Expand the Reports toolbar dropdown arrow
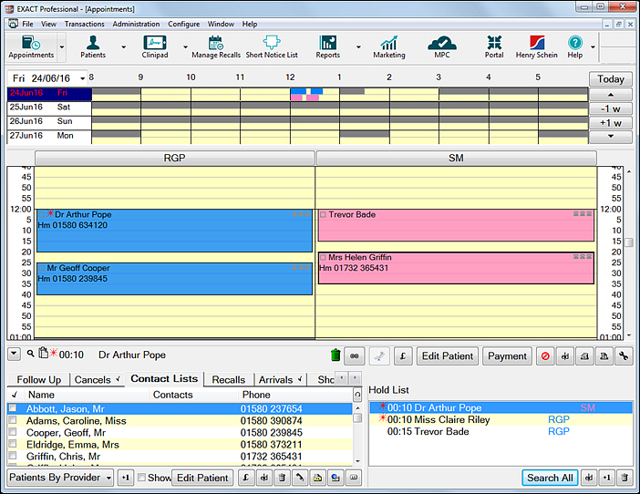 click(x=358, y=46)
